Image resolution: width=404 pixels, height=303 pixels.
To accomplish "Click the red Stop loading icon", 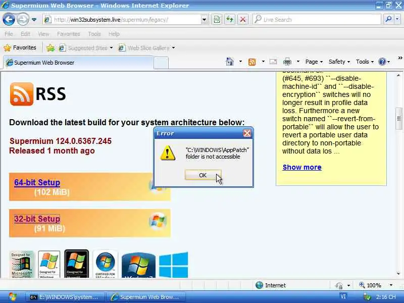I will pos(243,20).
